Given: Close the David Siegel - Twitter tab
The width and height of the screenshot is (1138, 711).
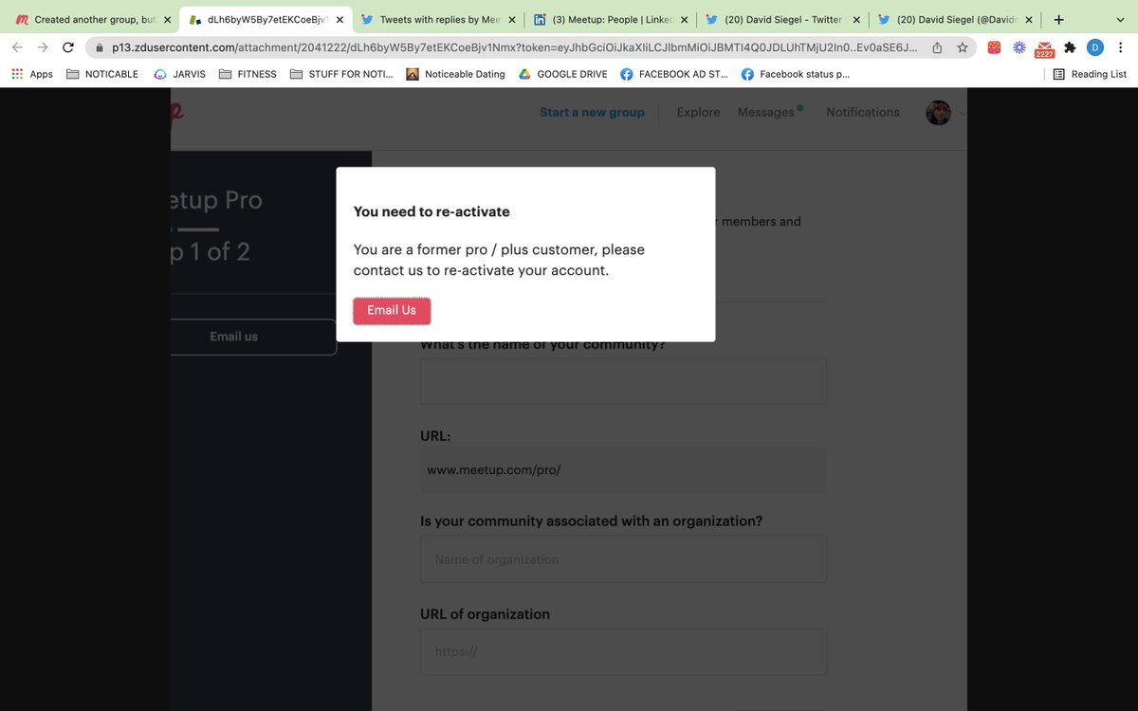Looking at the screenshot, I should (856, 19).
